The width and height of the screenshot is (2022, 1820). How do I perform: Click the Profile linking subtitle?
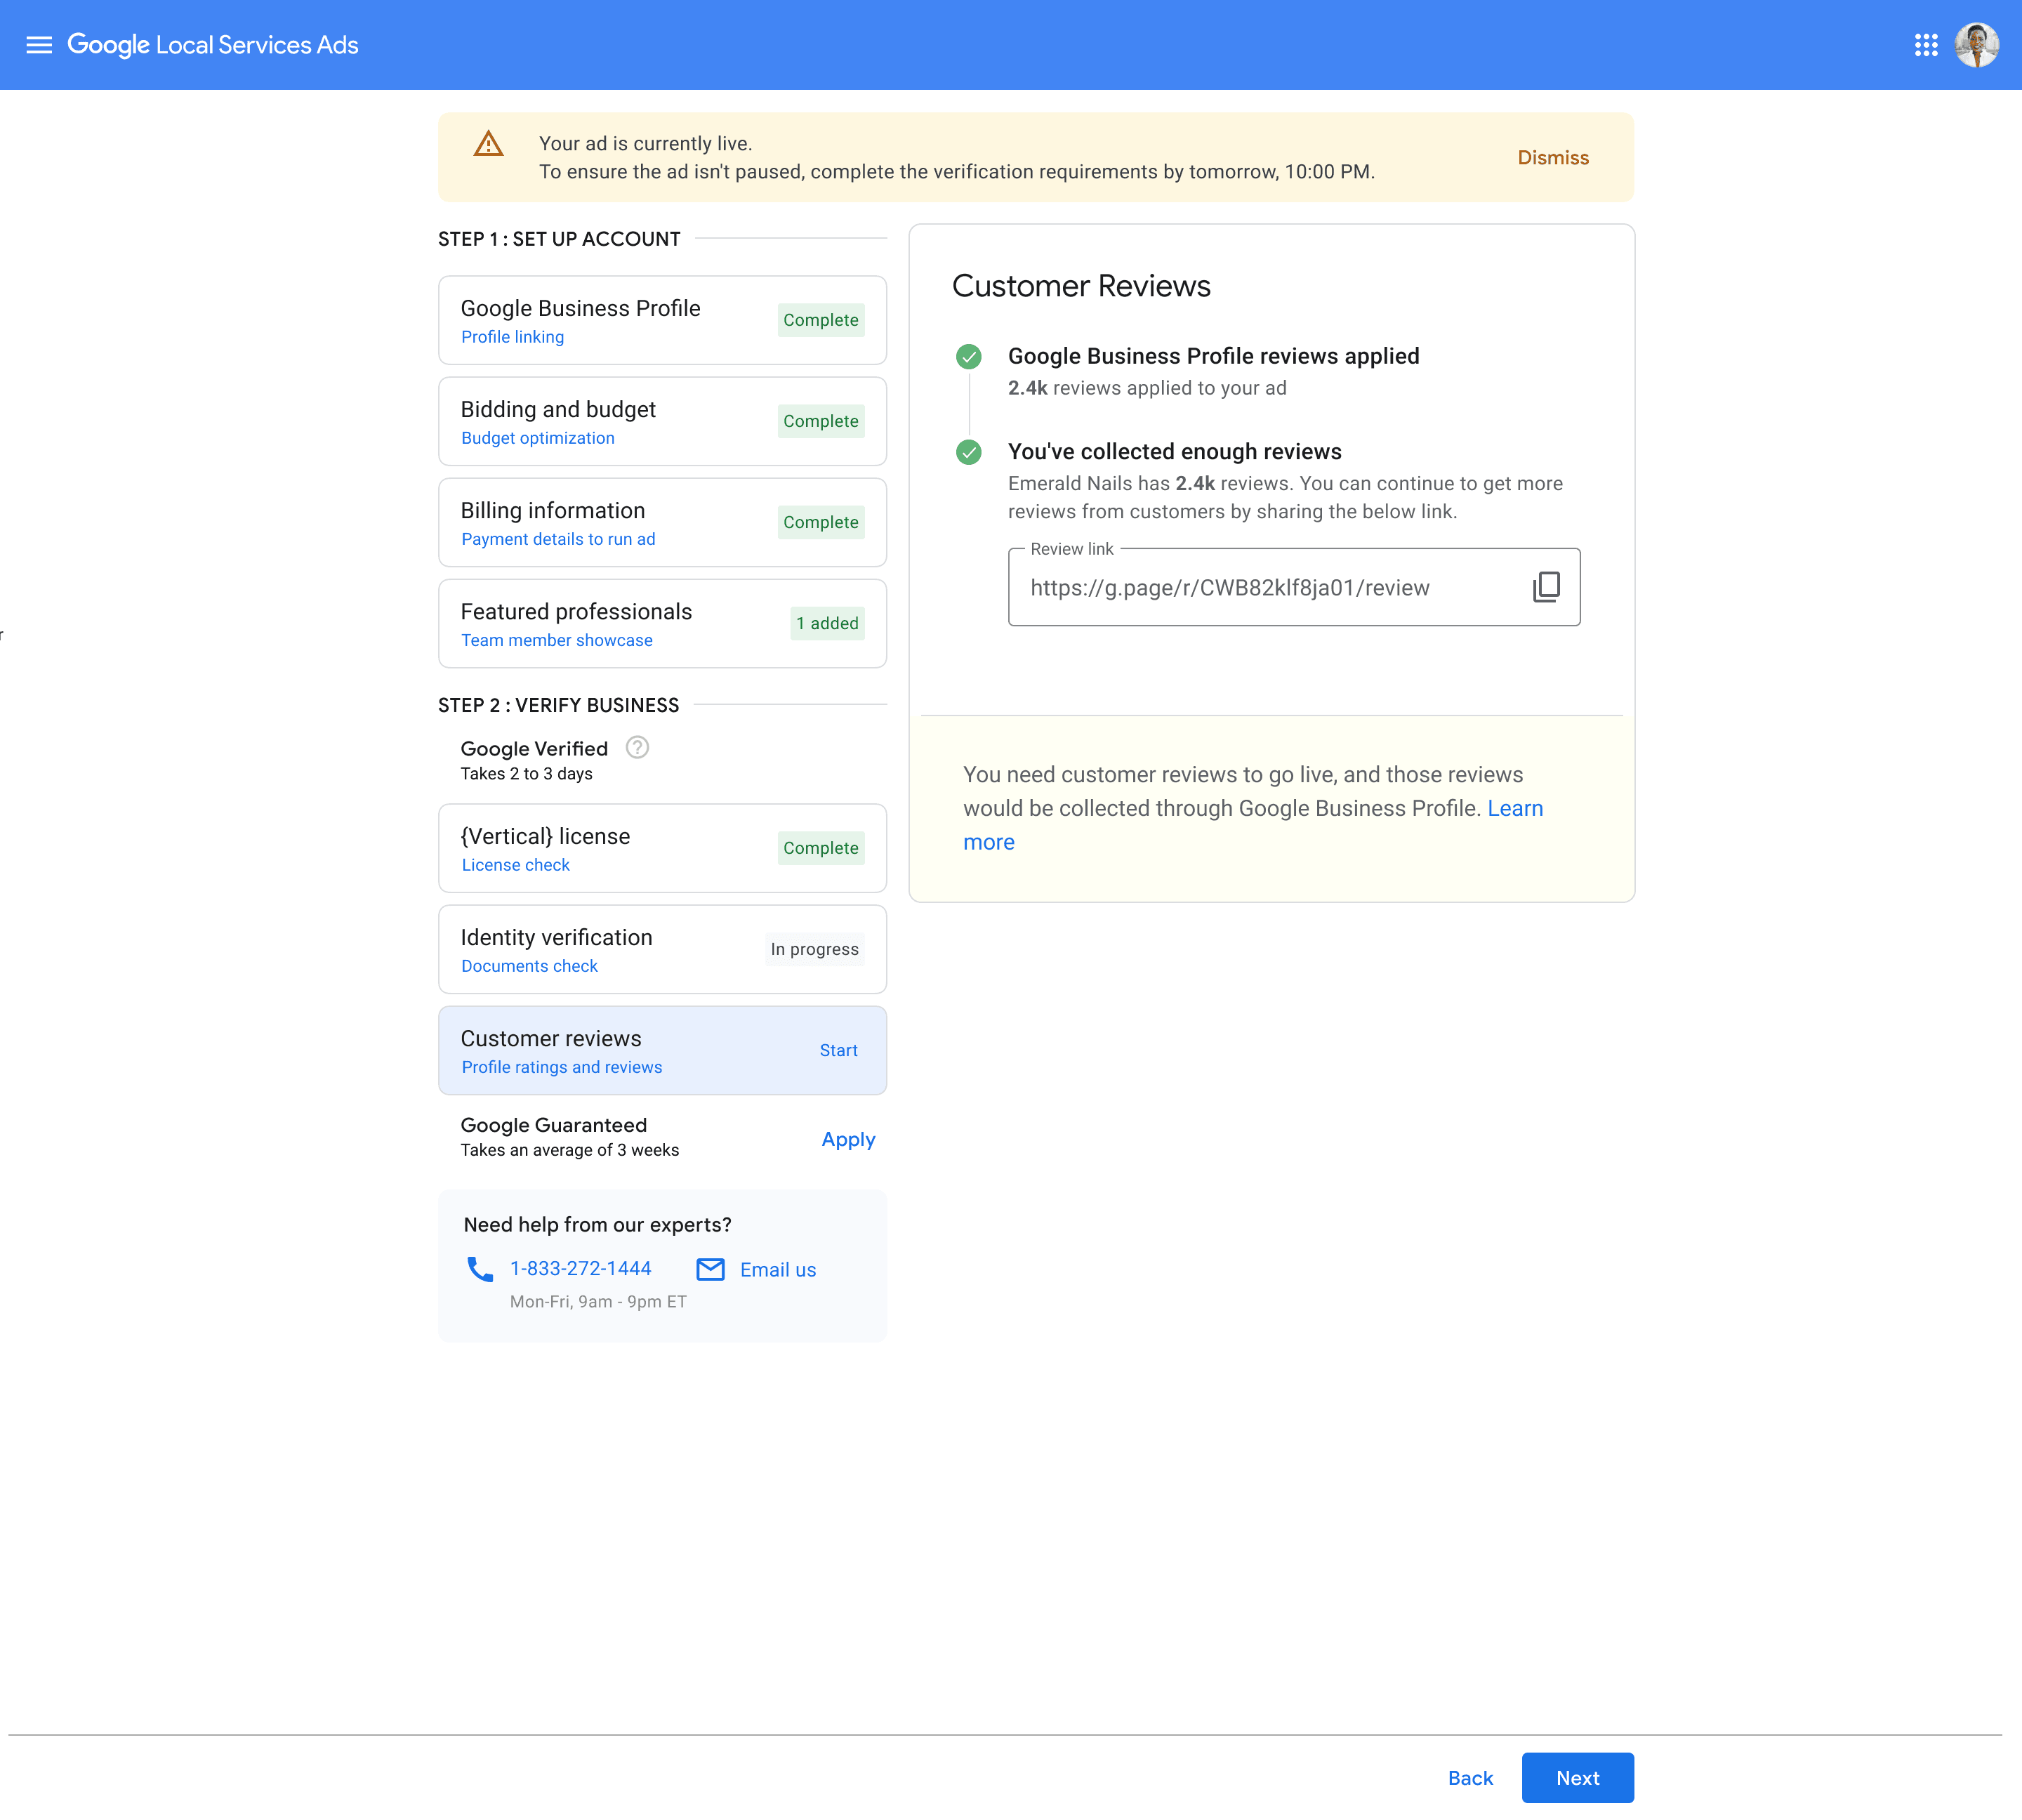512,337
